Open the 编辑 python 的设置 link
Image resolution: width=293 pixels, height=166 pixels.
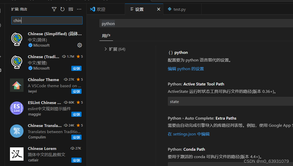pyautogui.click(x=186, y=69)
